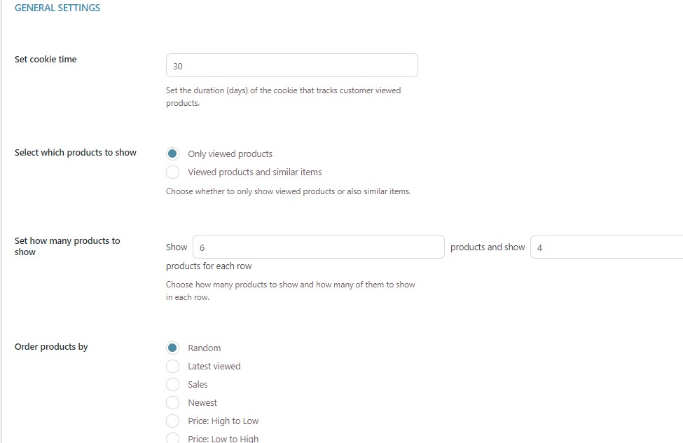The image size is (683, 443).
Task: Click the Select which products to show label
Action: coord(76,153)
